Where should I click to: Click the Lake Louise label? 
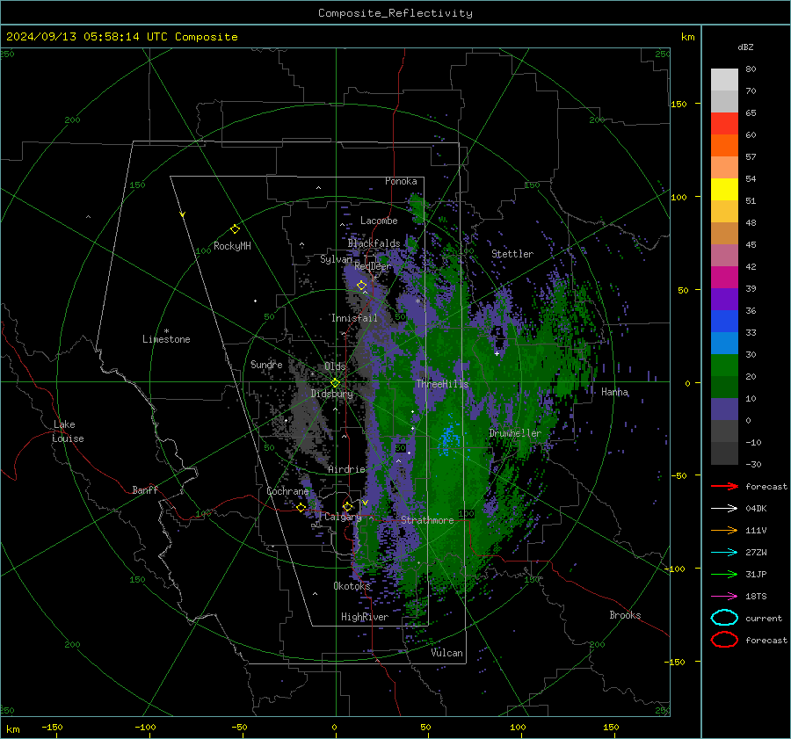pos(68,431)
